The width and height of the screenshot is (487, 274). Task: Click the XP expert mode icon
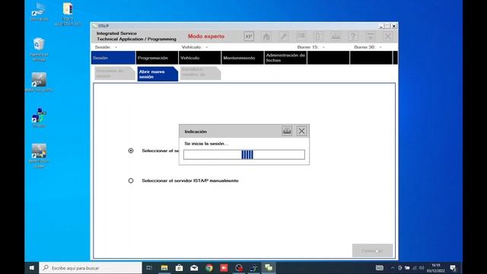coord(249,37)
